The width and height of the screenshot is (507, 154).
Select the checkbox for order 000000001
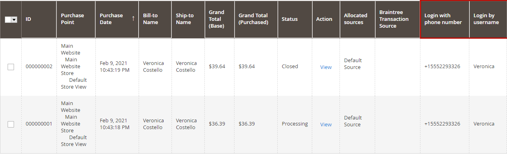11,124
